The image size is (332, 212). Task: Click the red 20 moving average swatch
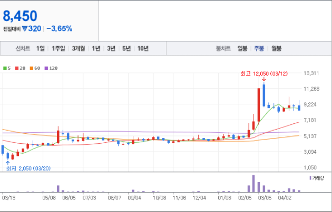point(17,68)
